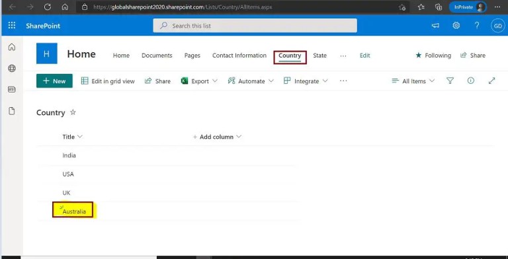The image size is (508, 259).
Task: Expand the Automate dropdown
Action: click(251, 81)
